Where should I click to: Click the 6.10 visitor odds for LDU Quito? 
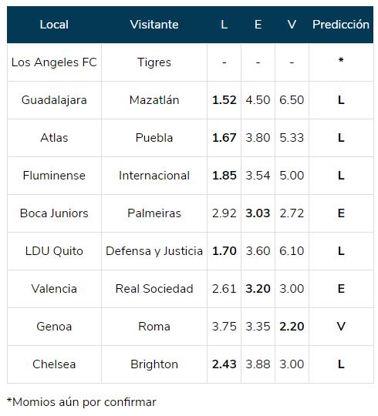click(292, 251)
